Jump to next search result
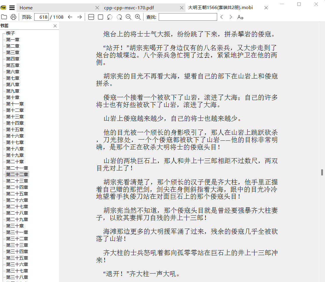This screenshot has height=282, width=325. (231, 17)
